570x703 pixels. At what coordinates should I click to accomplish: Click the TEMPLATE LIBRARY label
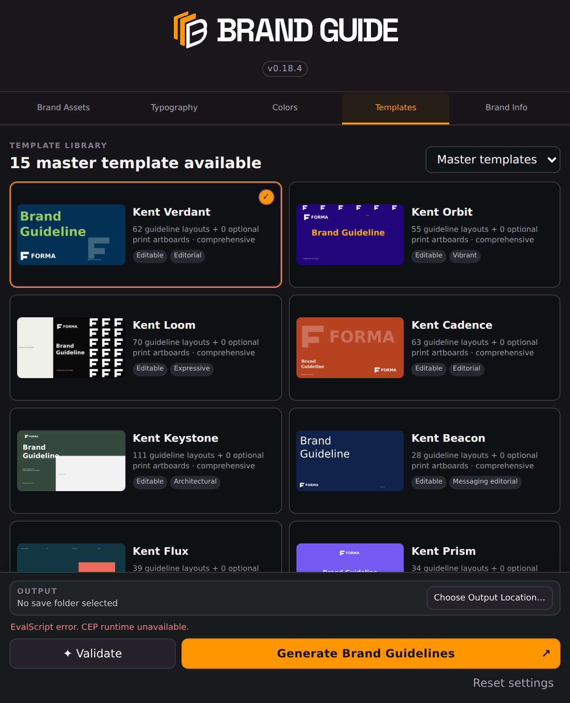(x=58, y=145)
